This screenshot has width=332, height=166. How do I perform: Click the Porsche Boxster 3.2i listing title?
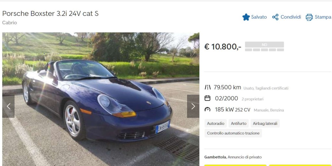[50, 14]
